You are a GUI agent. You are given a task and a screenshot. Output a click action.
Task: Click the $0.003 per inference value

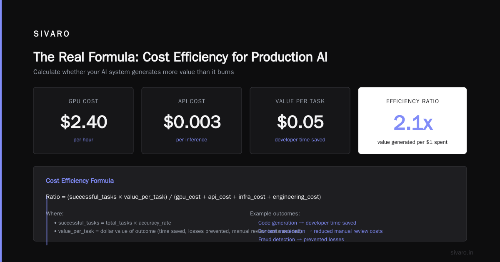(x=192, y=122)
